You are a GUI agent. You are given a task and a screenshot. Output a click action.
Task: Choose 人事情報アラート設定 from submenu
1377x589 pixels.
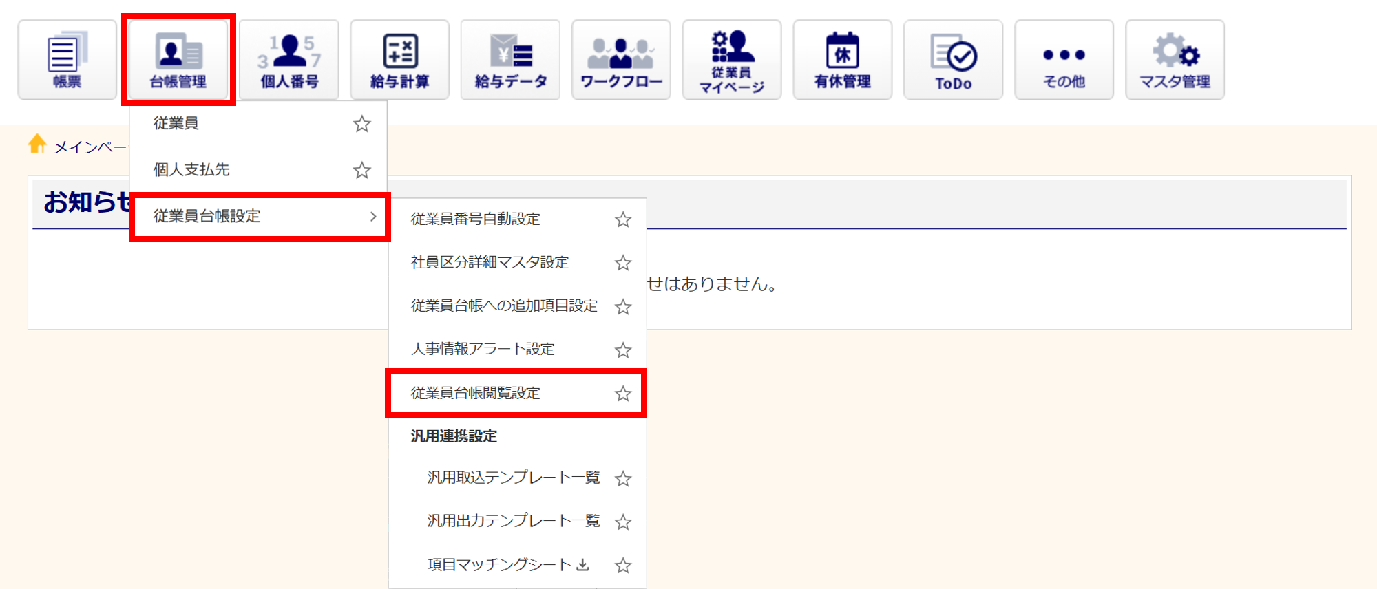pyautogui.click(x=482, y=350)
